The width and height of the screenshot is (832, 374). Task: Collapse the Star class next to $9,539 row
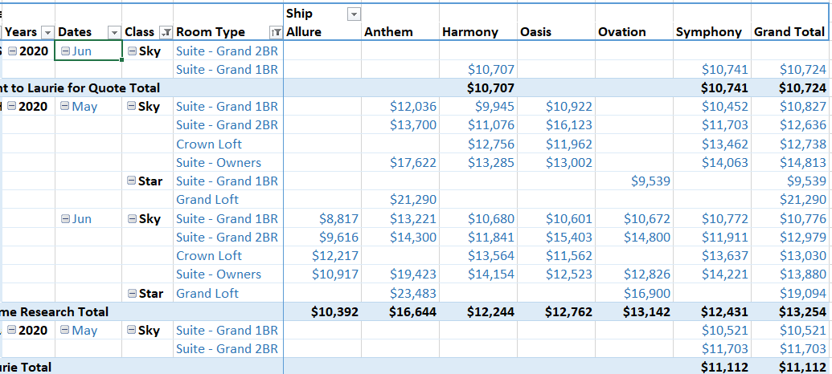132,181
